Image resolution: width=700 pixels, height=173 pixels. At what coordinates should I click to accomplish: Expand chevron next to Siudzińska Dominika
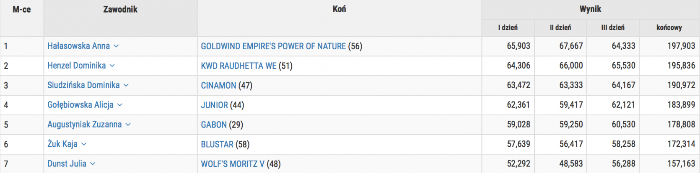[x=126, y=86]
